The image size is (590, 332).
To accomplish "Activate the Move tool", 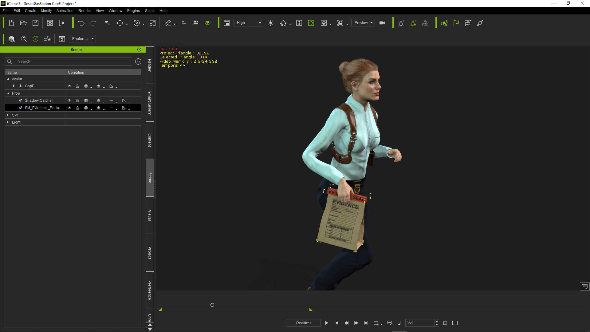I will pyautogui.click(x=120, y=23).
